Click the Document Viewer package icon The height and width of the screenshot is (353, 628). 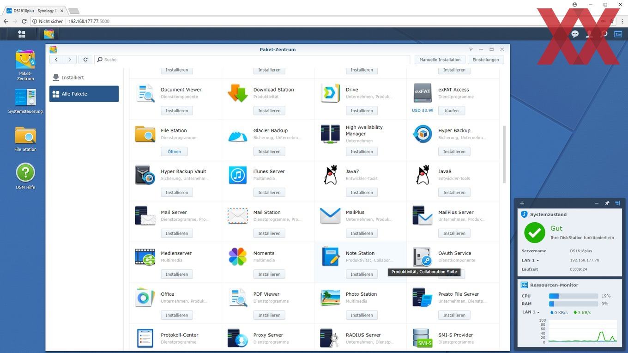pyautogui.click(x=145, y=93)
